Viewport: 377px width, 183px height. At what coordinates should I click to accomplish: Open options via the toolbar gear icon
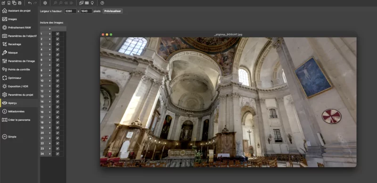(x=45, y=3)
